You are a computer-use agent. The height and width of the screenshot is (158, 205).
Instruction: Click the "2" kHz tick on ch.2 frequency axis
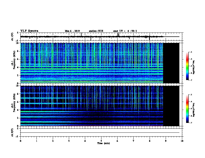pyautogui.click(x=18, y=118)
